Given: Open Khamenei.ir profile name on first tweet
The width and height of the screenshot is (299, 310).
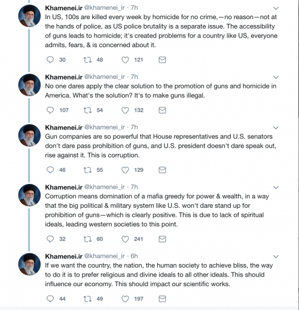Looking at the screenshot, I should pos(63,8).
